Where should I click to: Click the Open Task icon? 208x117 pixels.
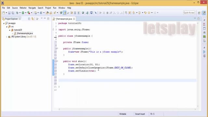point(51,13)
